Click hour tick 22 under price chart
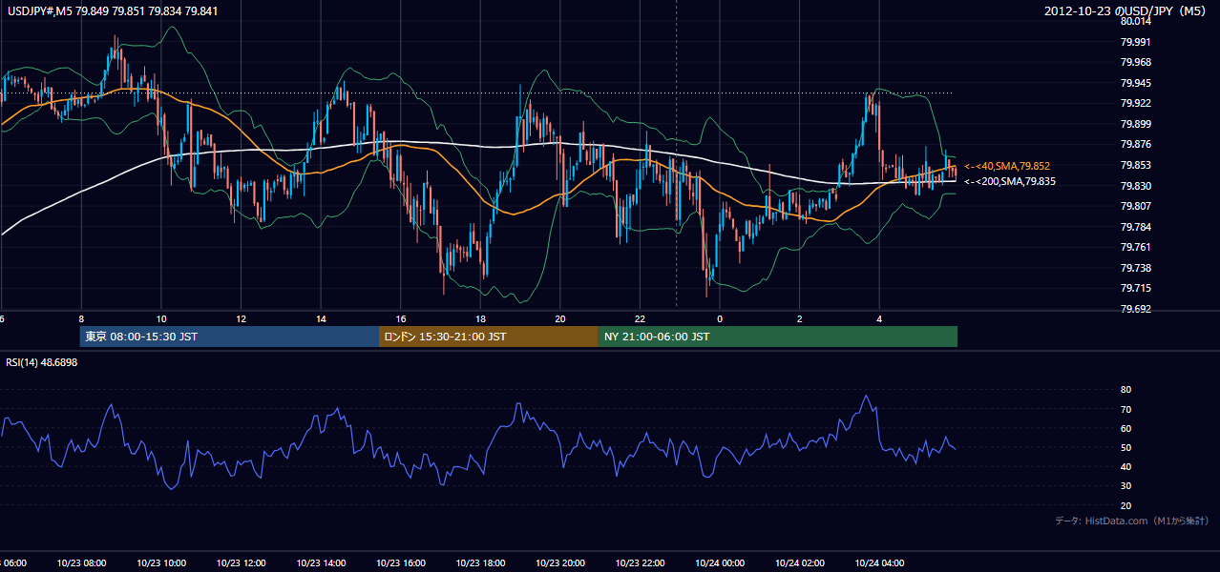 [641, 319]
